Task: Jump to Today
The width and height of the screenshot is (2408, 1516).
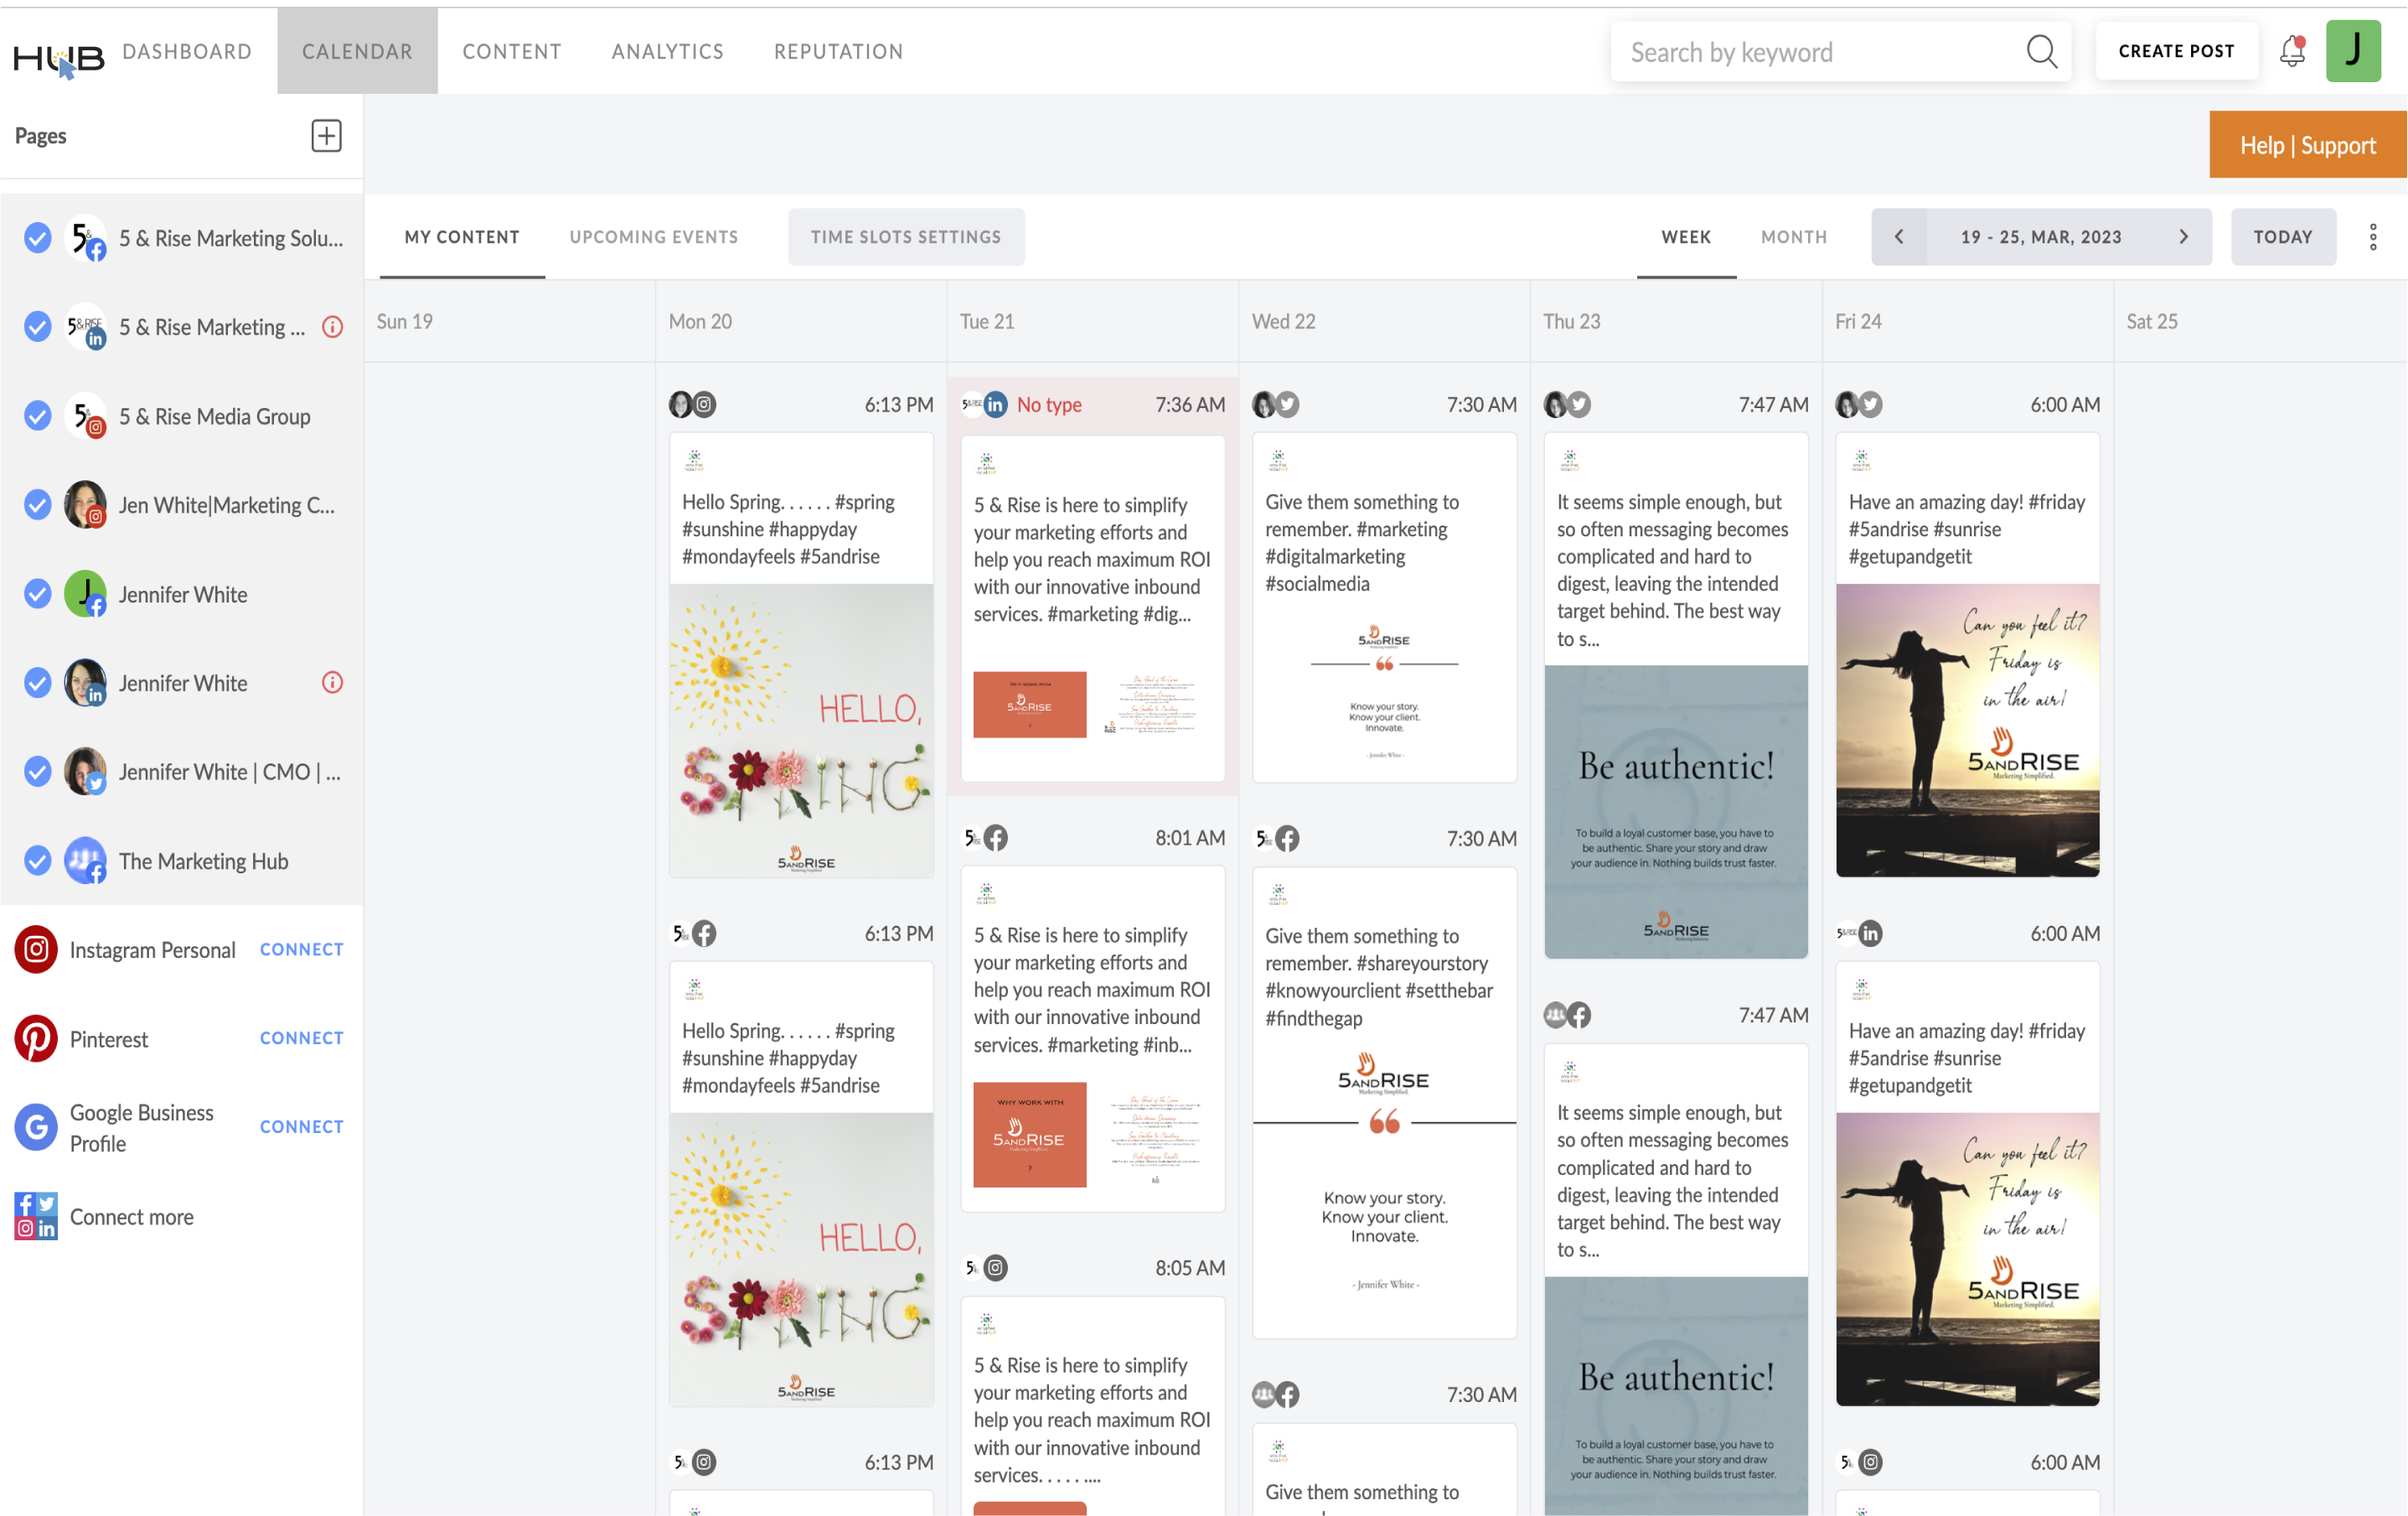Action: click(x=2283, y=237)
